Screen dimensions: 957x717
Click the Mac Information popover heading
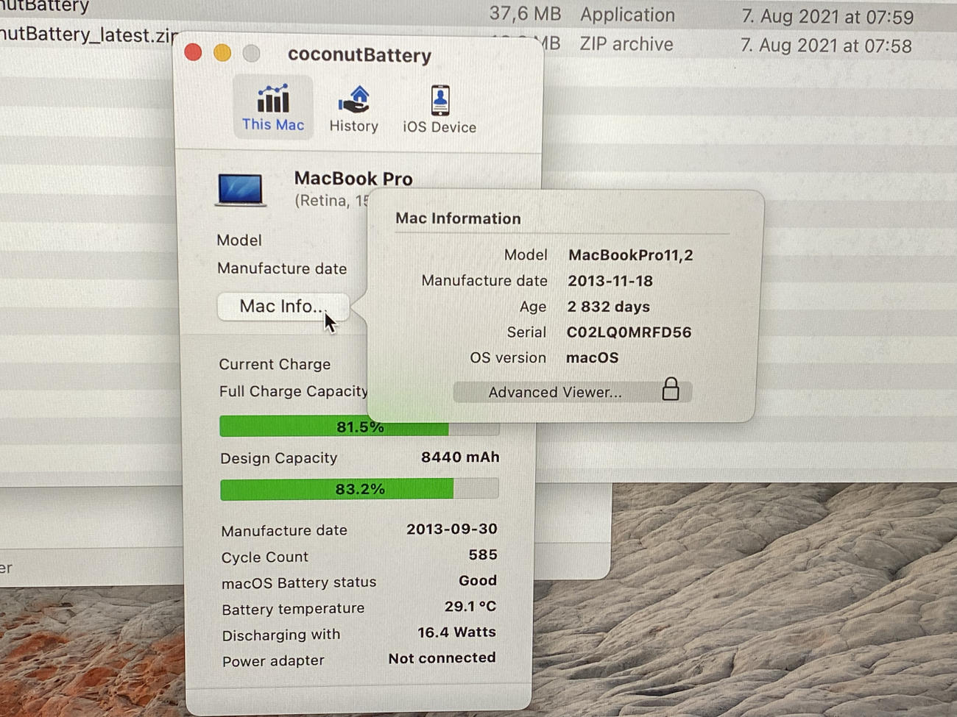(458, 218)
